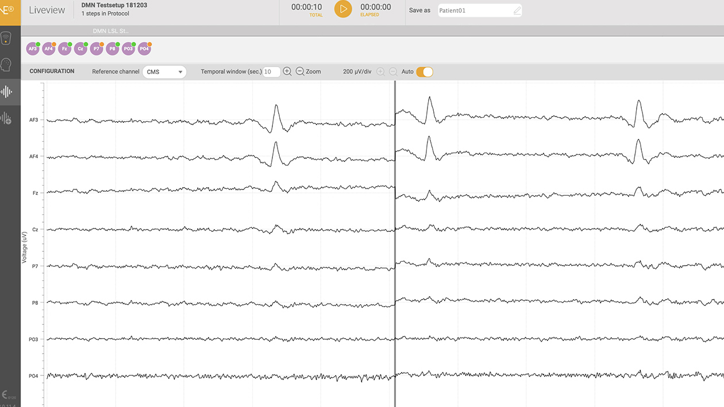
Task: Click the Save as Patient01 field
Action: (x=474, y=10)
